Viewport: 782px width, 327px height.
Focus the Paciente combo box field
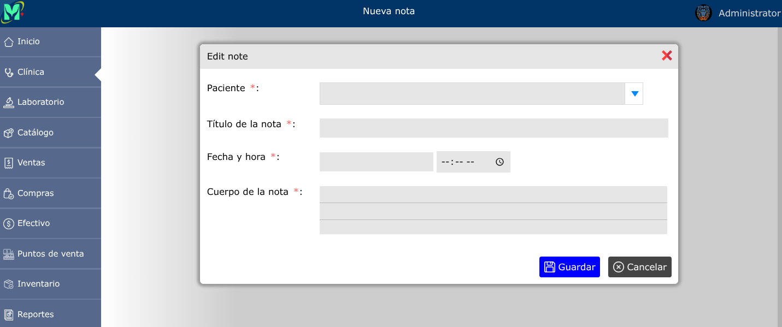(x=472, y=93)
